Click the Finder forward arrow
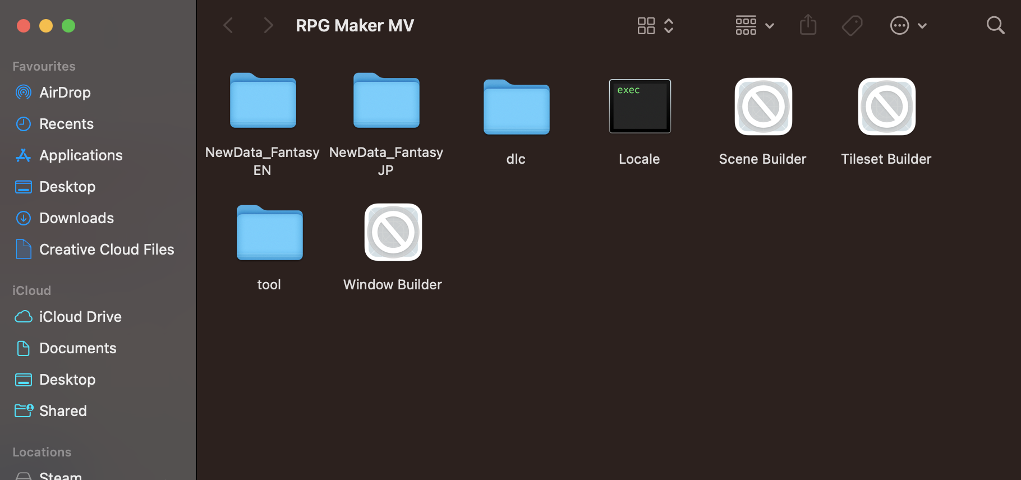The image size is (1021, 480). [x=269, y=25]
